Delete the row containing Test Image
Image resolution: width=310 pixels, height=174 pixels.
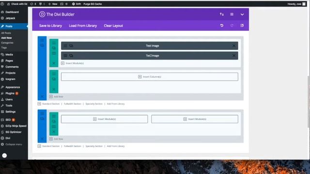54,63
